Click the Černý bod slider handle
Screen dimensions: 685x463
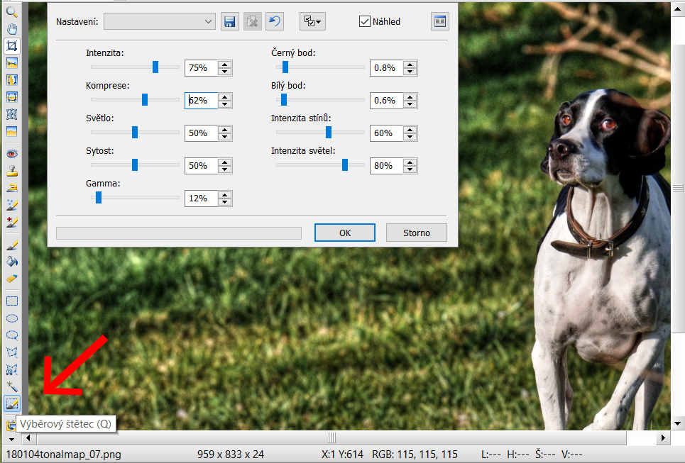285,67
